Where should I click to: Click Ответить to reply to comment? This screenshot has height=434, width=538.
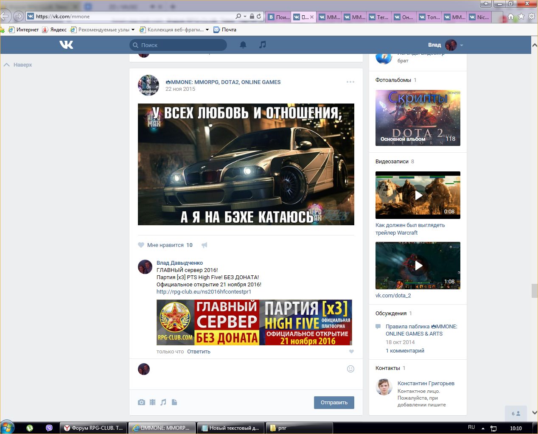[x=199, y=351]
